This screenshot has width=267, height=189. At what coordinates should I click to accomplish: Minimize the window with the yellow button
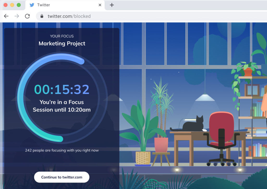coord(12,5)
